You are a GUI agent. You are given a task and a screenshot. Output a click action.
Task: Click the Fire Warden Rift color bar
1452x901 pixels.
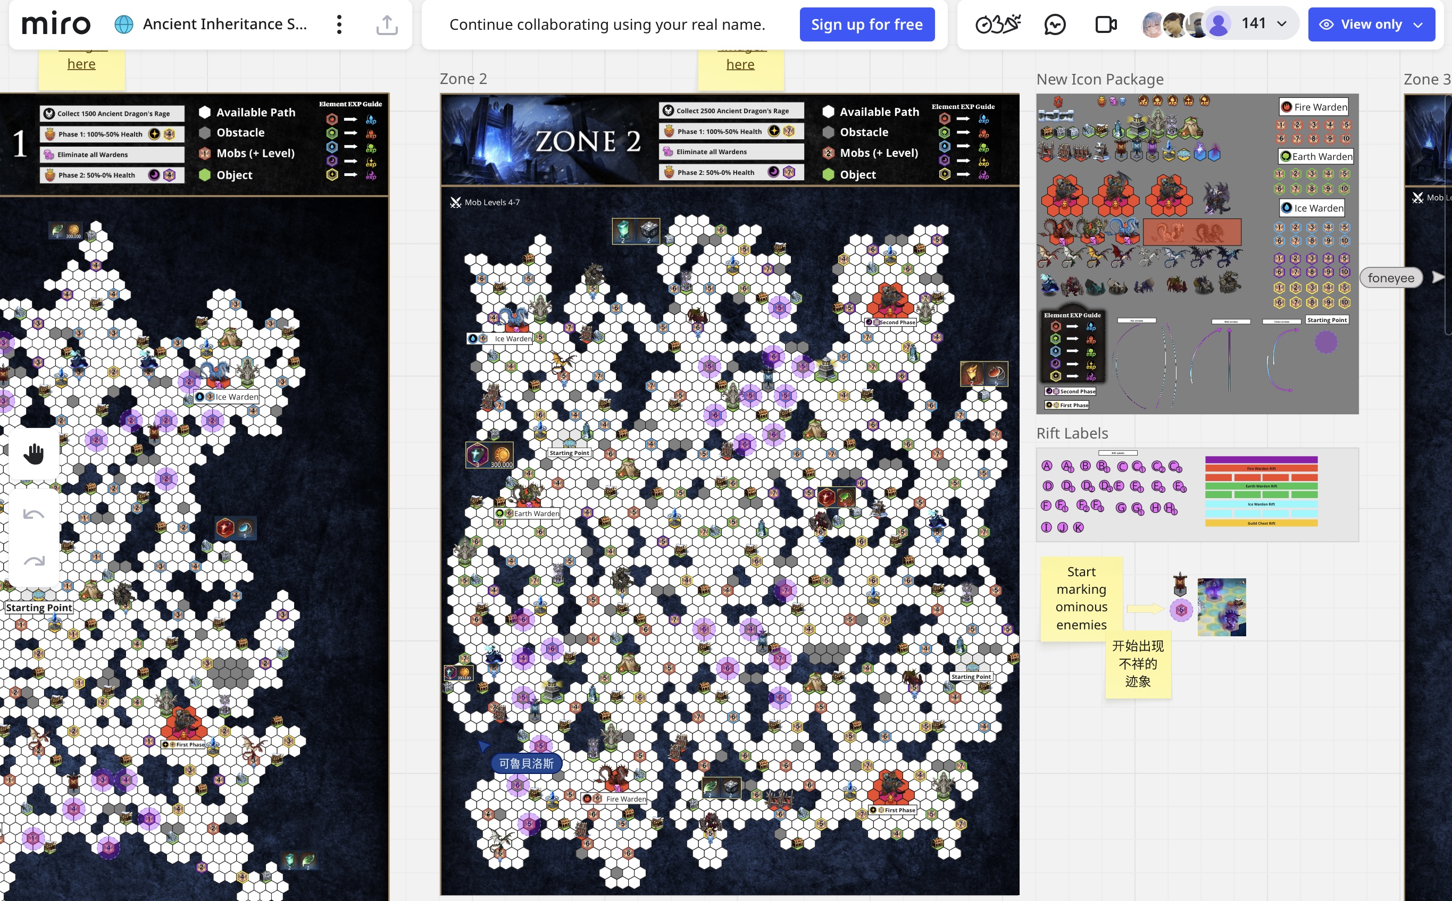(1261, 468)
